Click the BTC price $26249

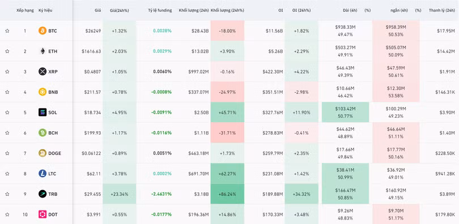tap(93, 31)
